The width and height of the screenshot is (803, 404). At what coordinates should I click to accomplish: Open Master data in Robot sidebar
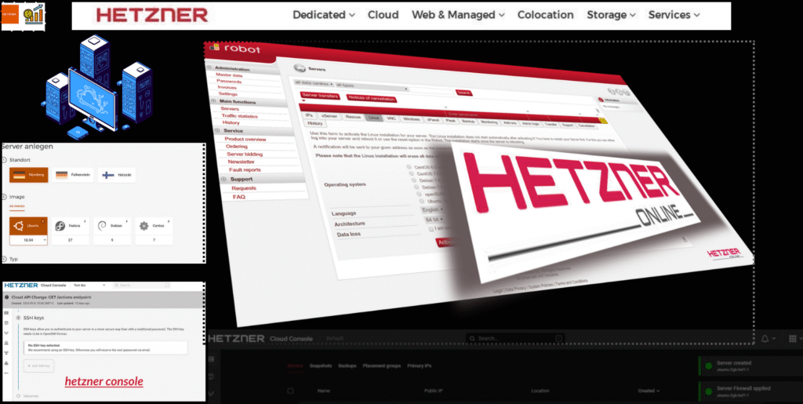230,75
